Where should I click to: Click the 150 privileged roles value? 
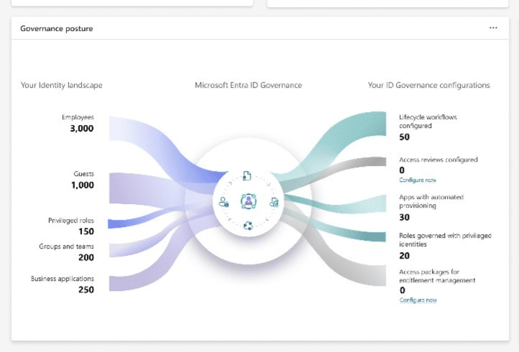tap(86, 231)
